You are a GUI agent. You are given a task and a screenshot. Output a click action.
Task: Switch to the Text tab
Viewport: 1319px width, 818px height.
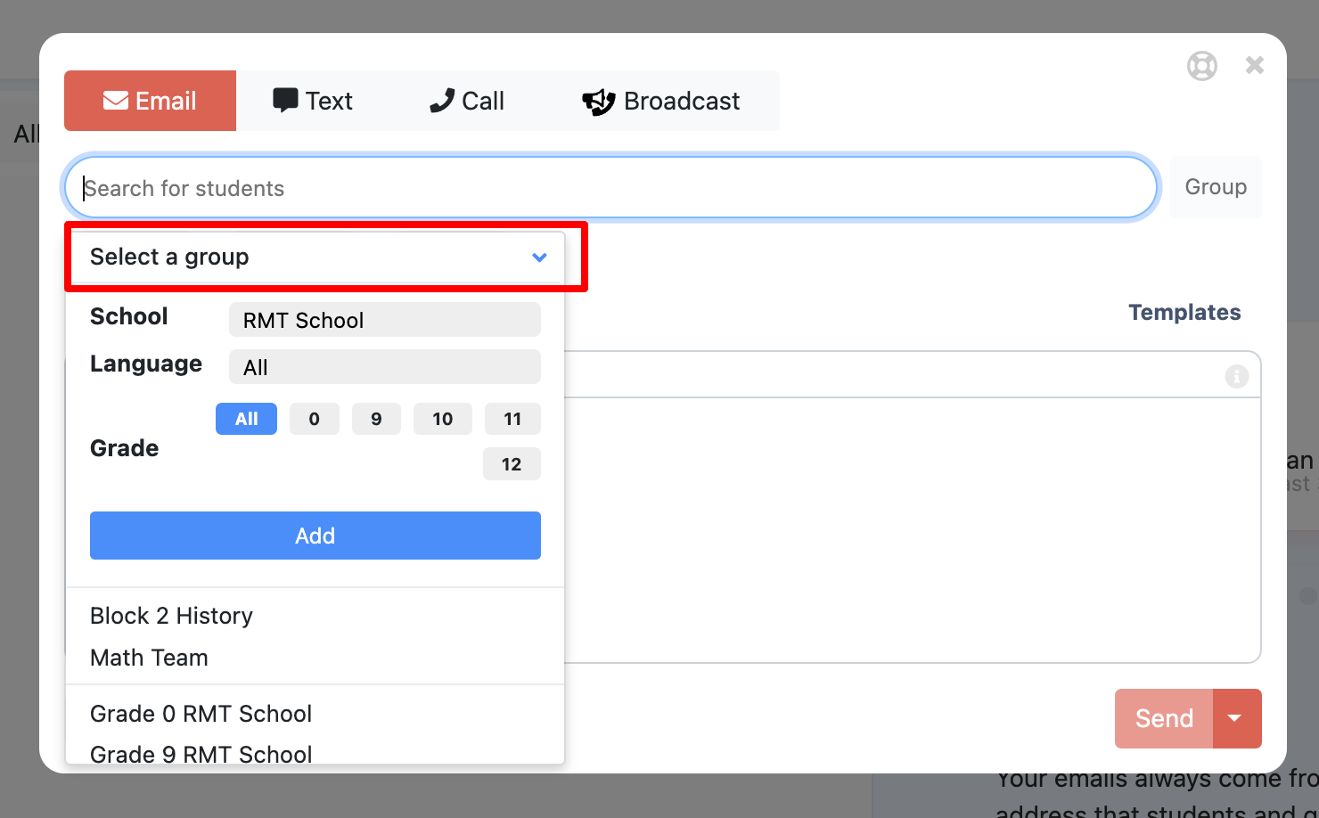tap(313, 101)
